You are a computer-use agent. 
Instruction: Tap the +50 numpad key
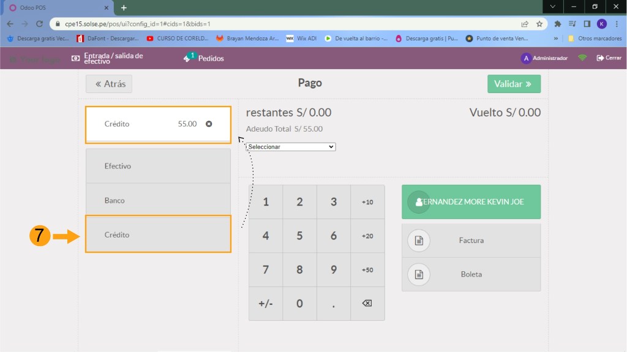click(367, 270)
